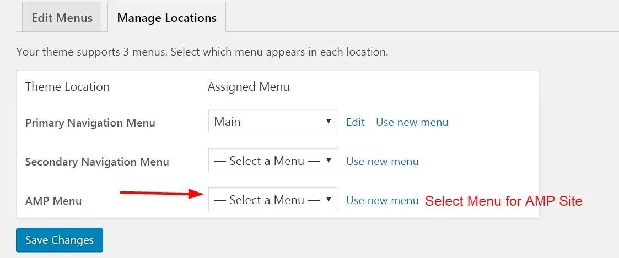Click the arrow of Secondary menu select
This screenshot has height=258, width=619.
pyautogui.click(x=329, y=160)
